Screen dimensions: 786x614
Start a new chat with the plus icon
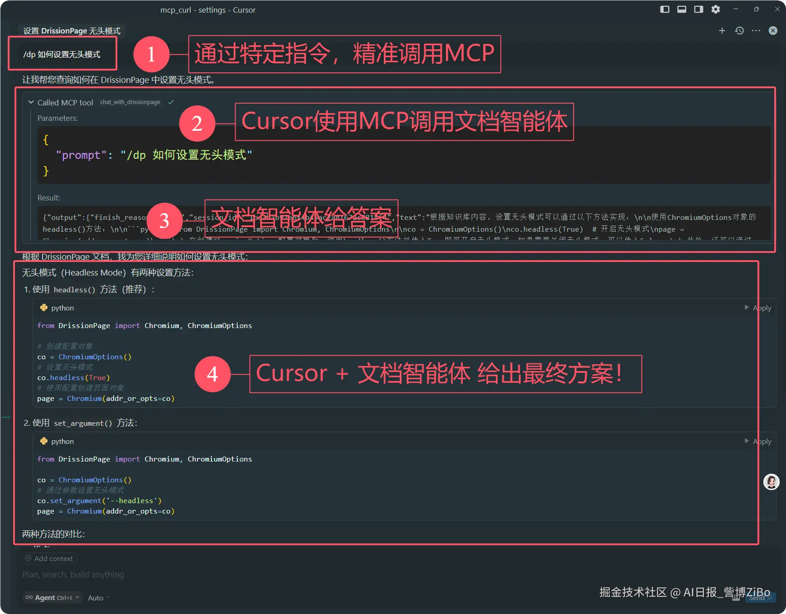722,30
